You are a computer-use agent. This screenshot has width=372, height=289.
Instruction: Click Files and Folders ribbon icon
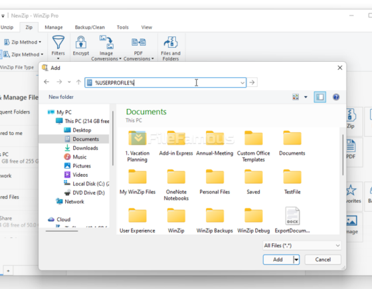pos(171,48)
